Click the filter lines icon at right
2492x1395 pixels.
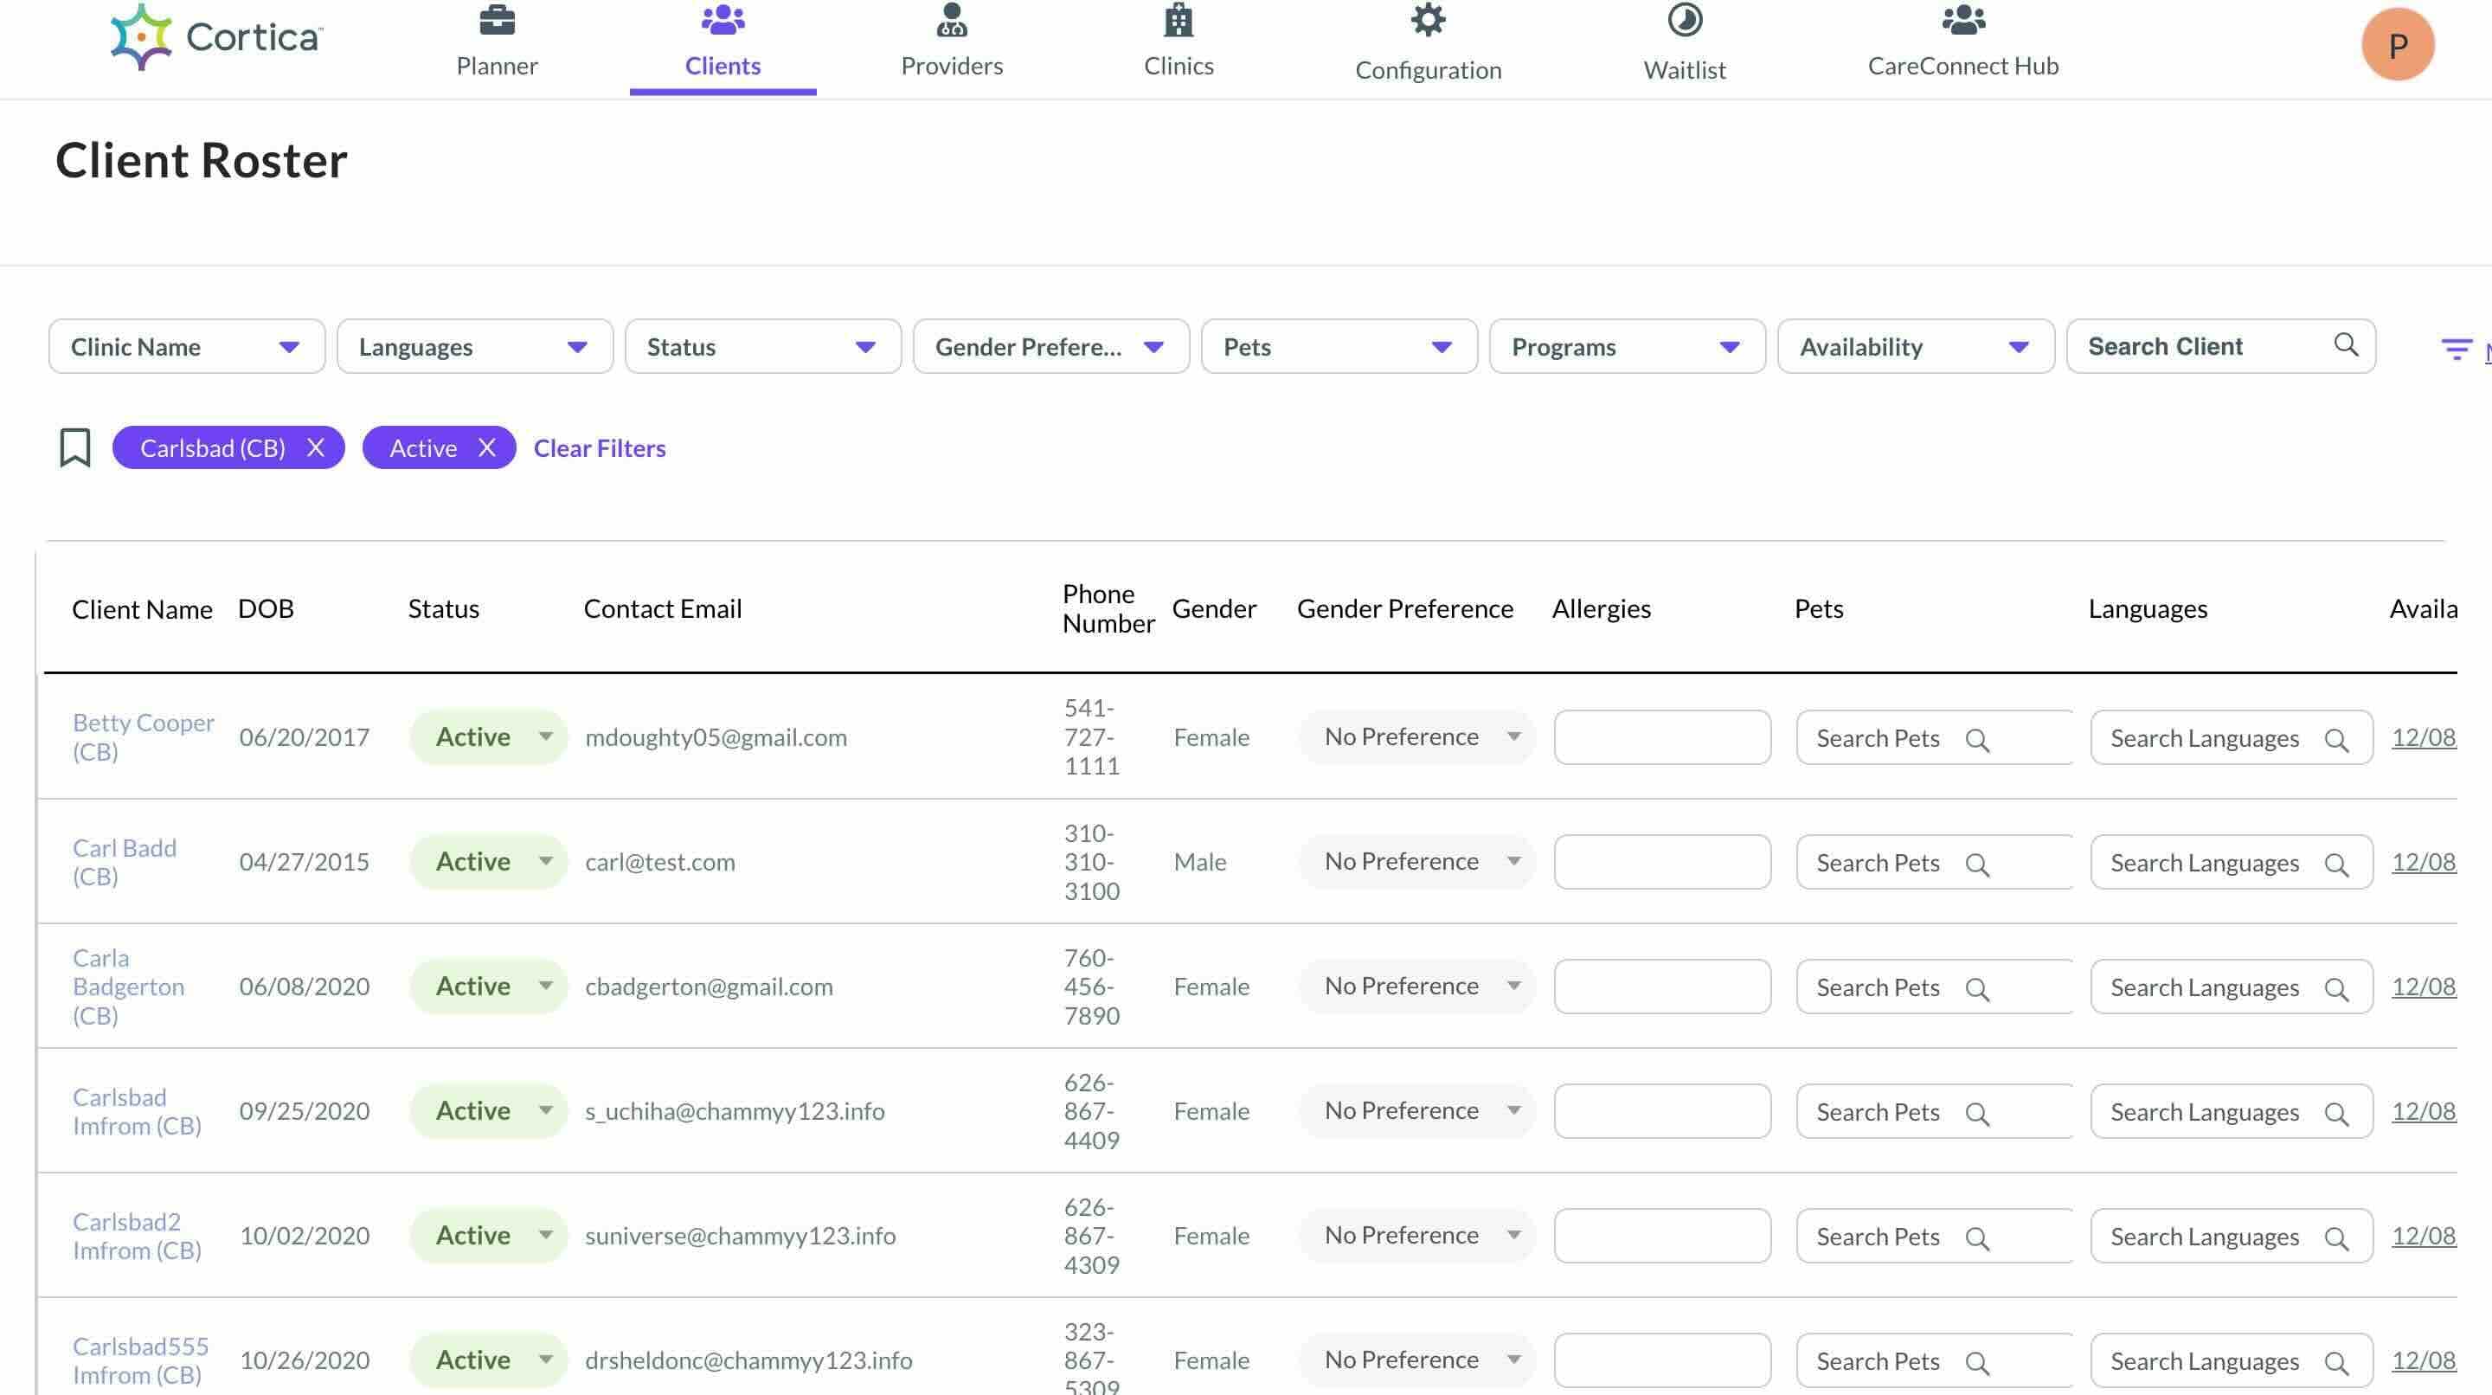tap(2456, 350)
